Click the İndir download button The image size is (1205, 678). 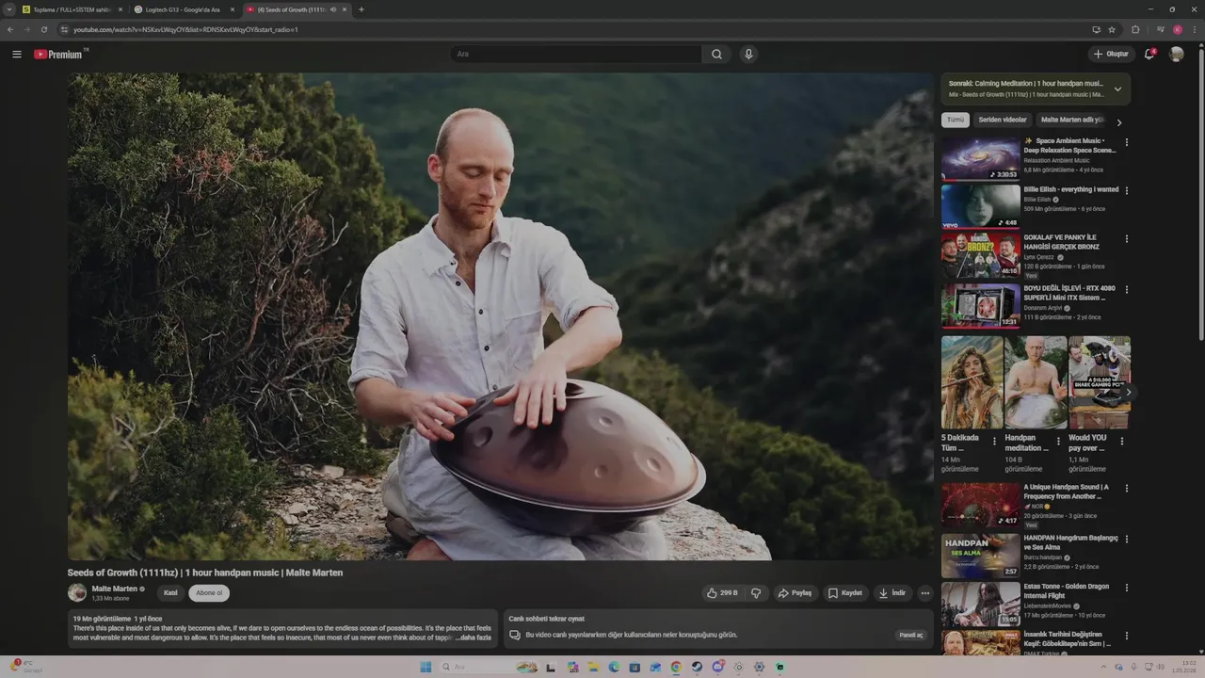point(892,593)
